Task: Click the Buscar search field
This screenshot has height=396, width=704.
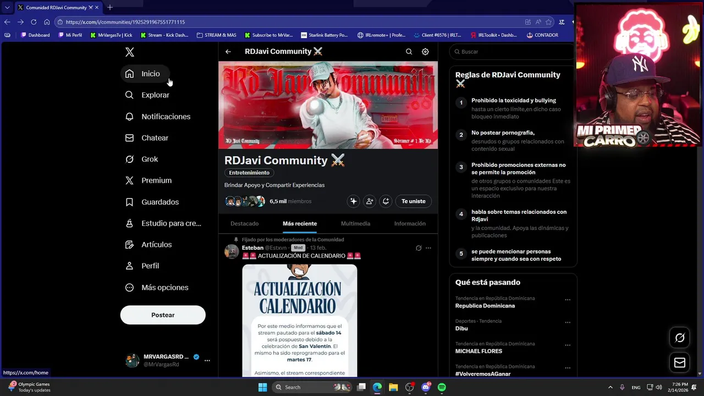Action: 513,52
